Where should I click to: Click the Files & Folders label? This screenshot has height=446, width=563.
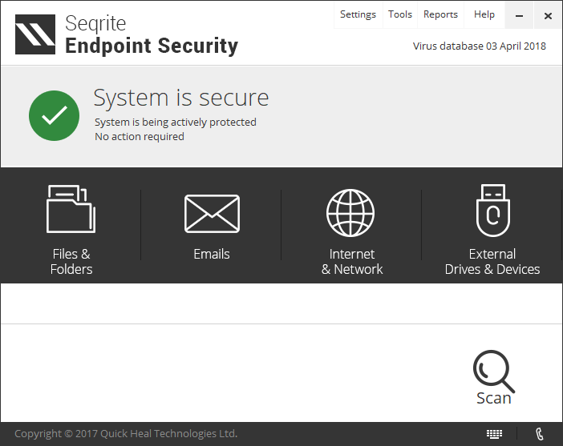click(71, 262)
